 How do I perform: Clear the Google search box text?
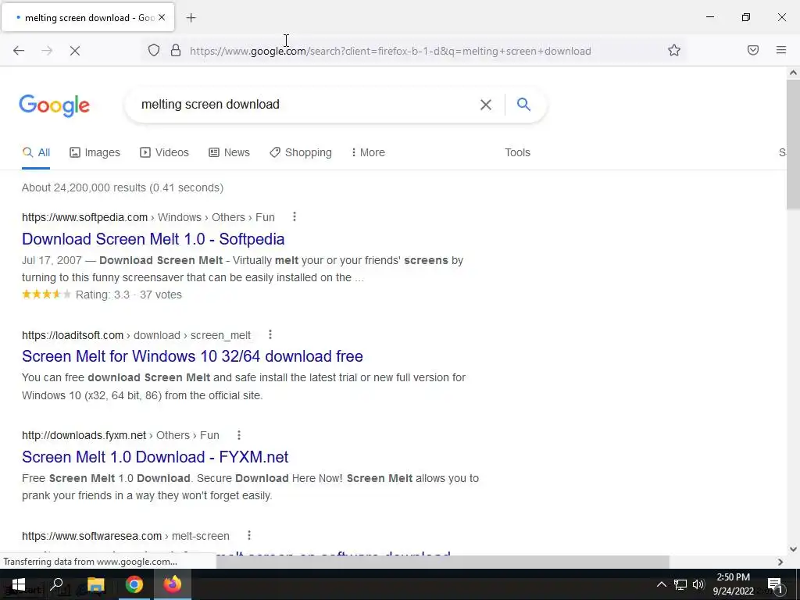click(x=486, y=105)
